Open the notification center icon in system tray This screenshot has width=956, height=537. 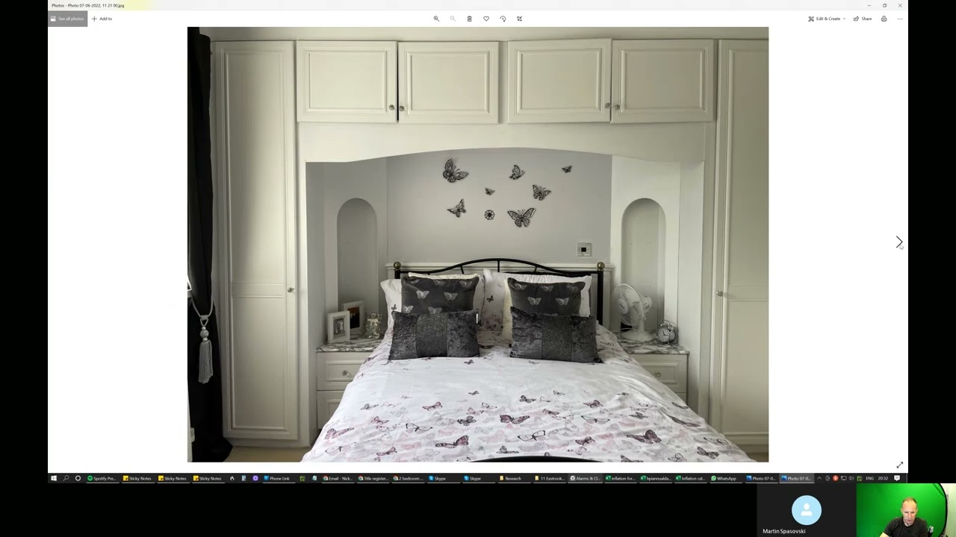coord(897,478)
